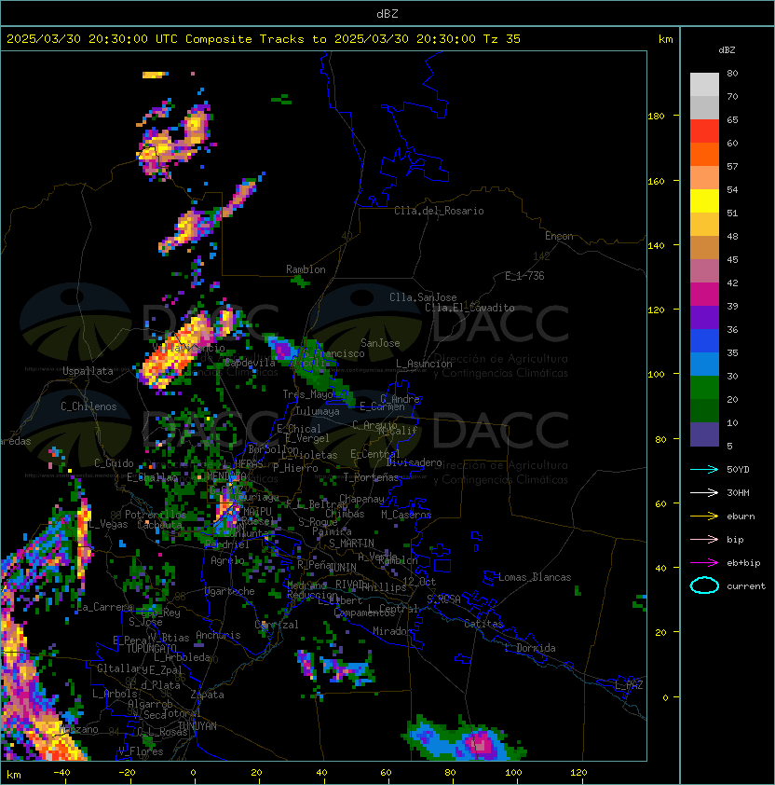Select the yellow 51-54 dBZ legend swatch
775x785 pixels.
(x=704, y=201)
